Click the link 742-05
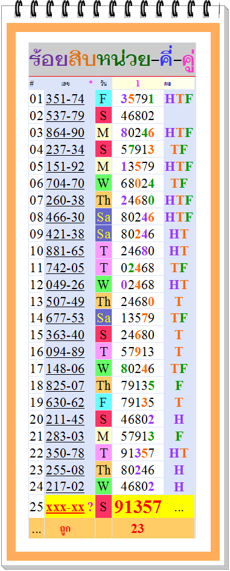Screen dimensions: 230x571 coord(65,267)
